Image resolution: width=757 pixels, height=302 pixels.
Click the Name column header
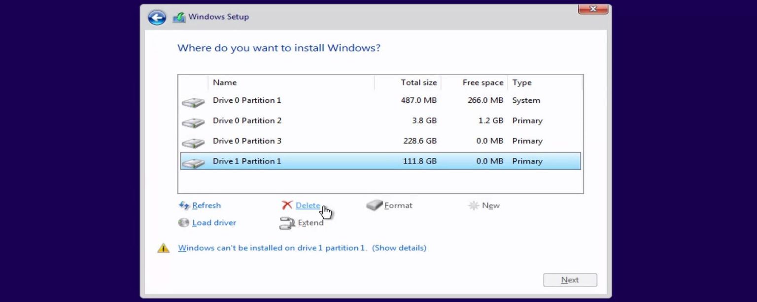[x=225, y=82]
